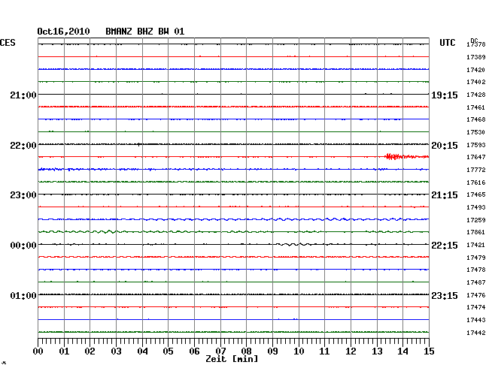
Task: Click the UTC column header
Action: coord(448,43)
